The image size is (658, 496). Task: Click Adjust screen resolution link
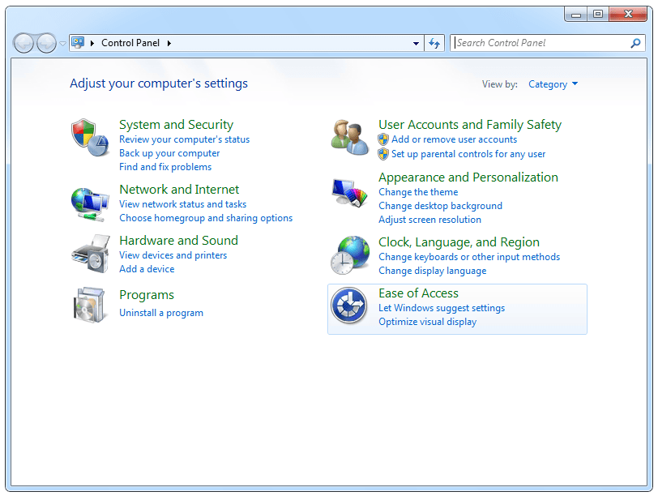pos(429,220)
